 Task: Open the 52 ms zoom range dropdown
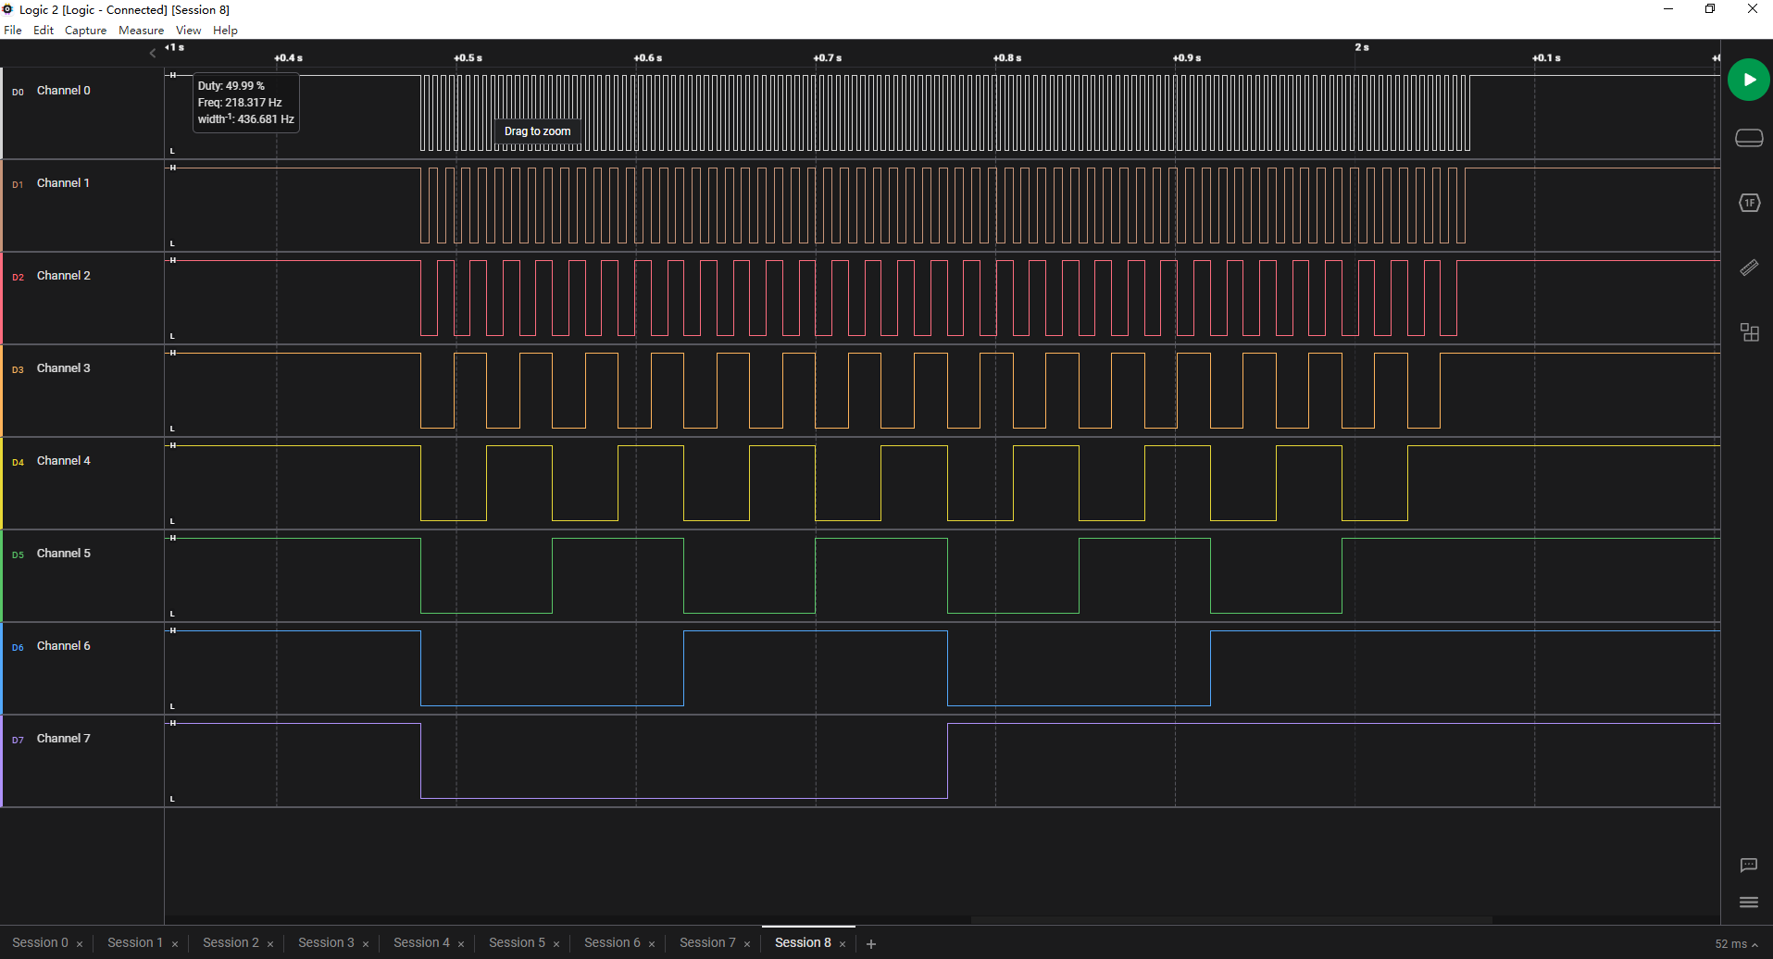click(1736, 944)
